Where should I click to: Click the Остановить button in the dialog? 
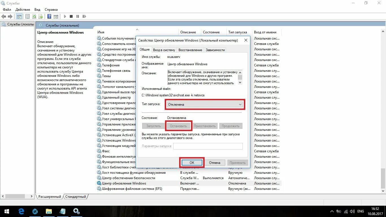[x=178, y=126]
